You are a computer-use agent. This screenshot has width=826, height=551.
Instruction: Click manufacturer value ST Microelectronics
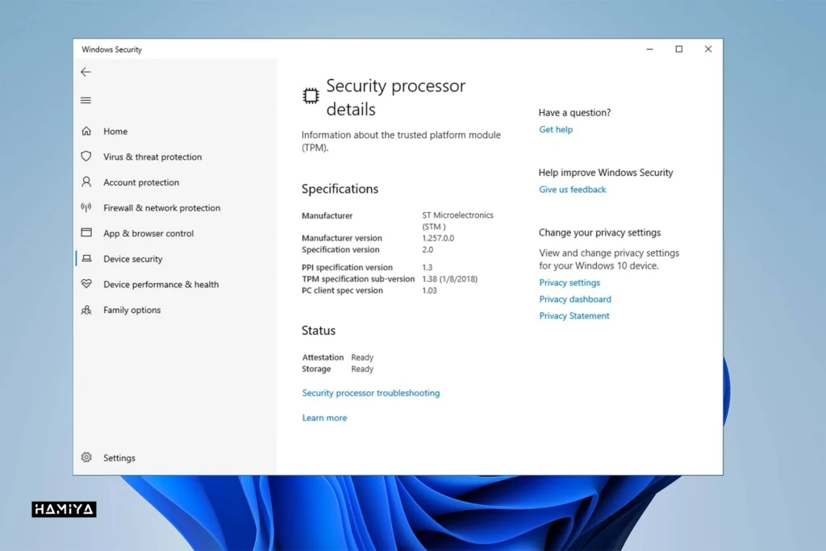[x=458, y=221]
